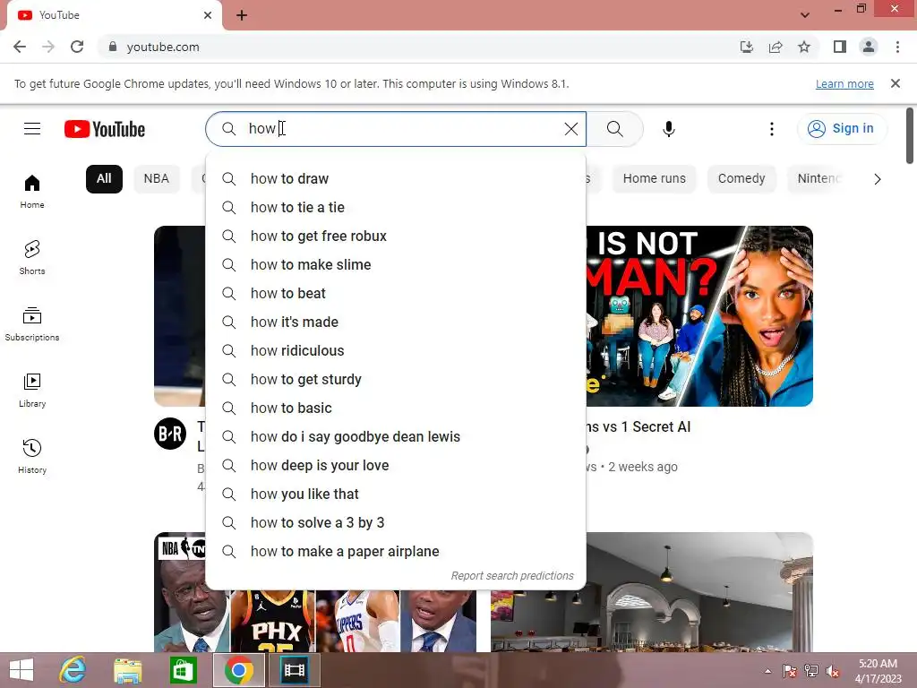Show more category chips with right arrow
Screen dimensions: 917x688
click(878, 179)
